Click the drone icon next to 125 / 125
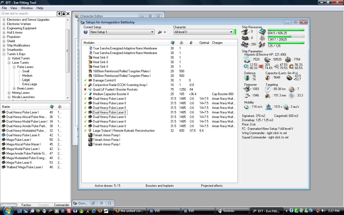The image size is (344, 215). pos(262,45)
